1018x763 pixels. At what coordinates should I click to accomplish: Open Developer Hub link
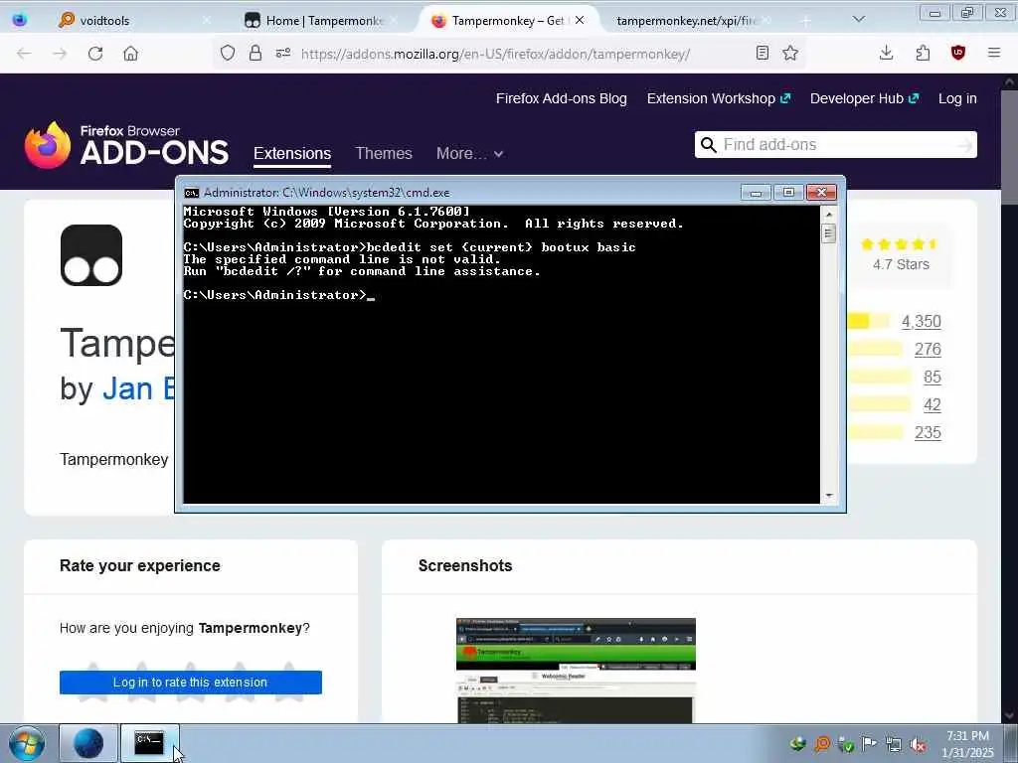[864, 98]
